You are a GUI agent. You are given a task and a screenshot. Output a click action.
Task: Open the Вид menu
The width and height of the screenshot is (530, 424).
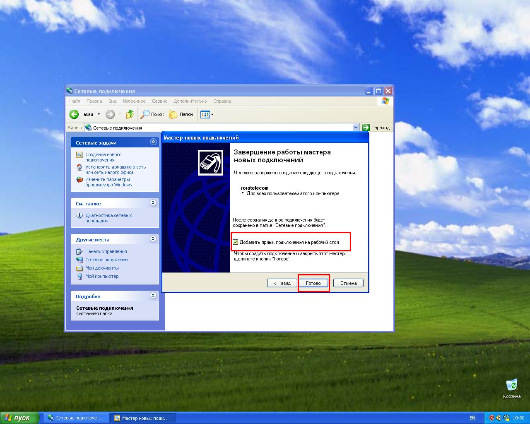click(112, 101)
